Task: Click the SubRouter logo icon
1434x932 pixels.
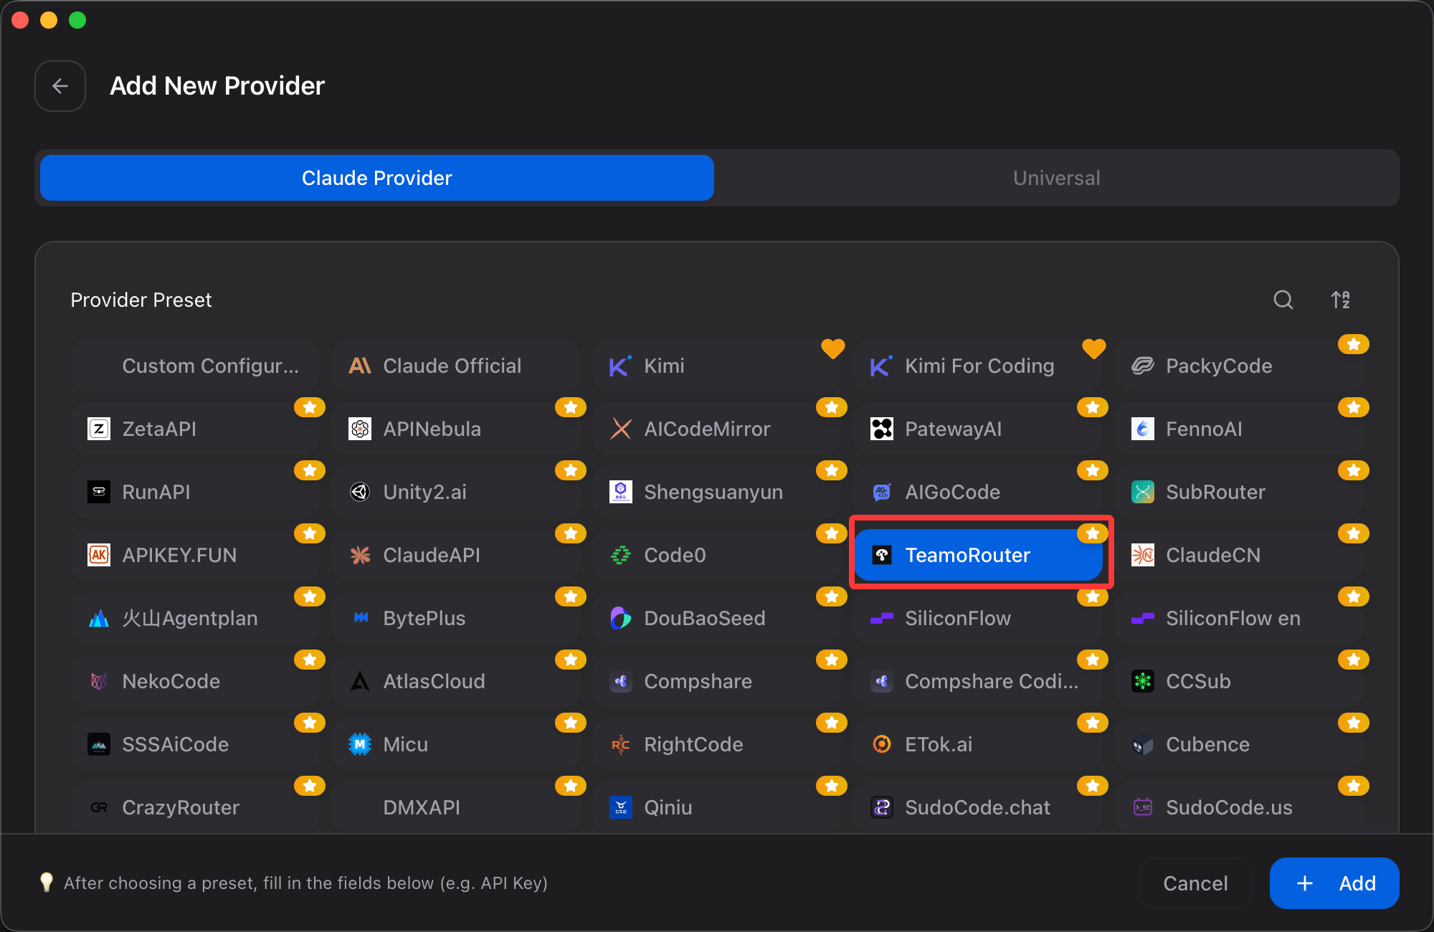Action: (x=1143, y=492)
